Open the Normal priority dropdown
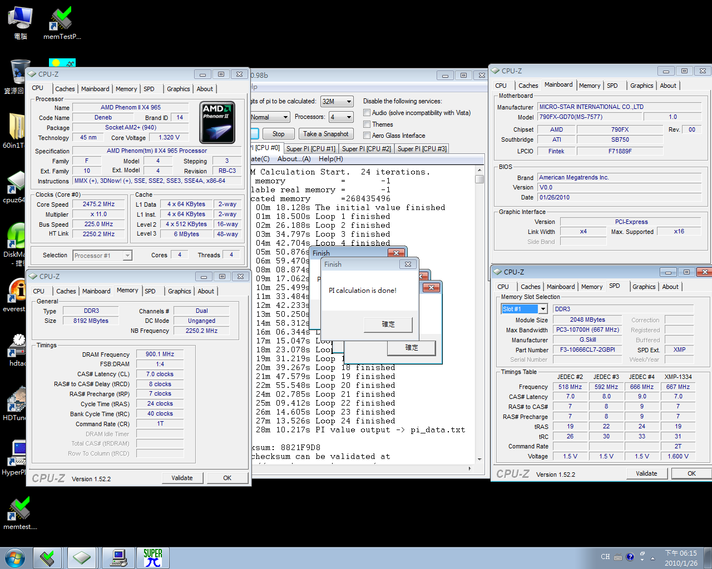Image resolution: width=712 pixels, height=569 pixels. click(x=270, y=117)
